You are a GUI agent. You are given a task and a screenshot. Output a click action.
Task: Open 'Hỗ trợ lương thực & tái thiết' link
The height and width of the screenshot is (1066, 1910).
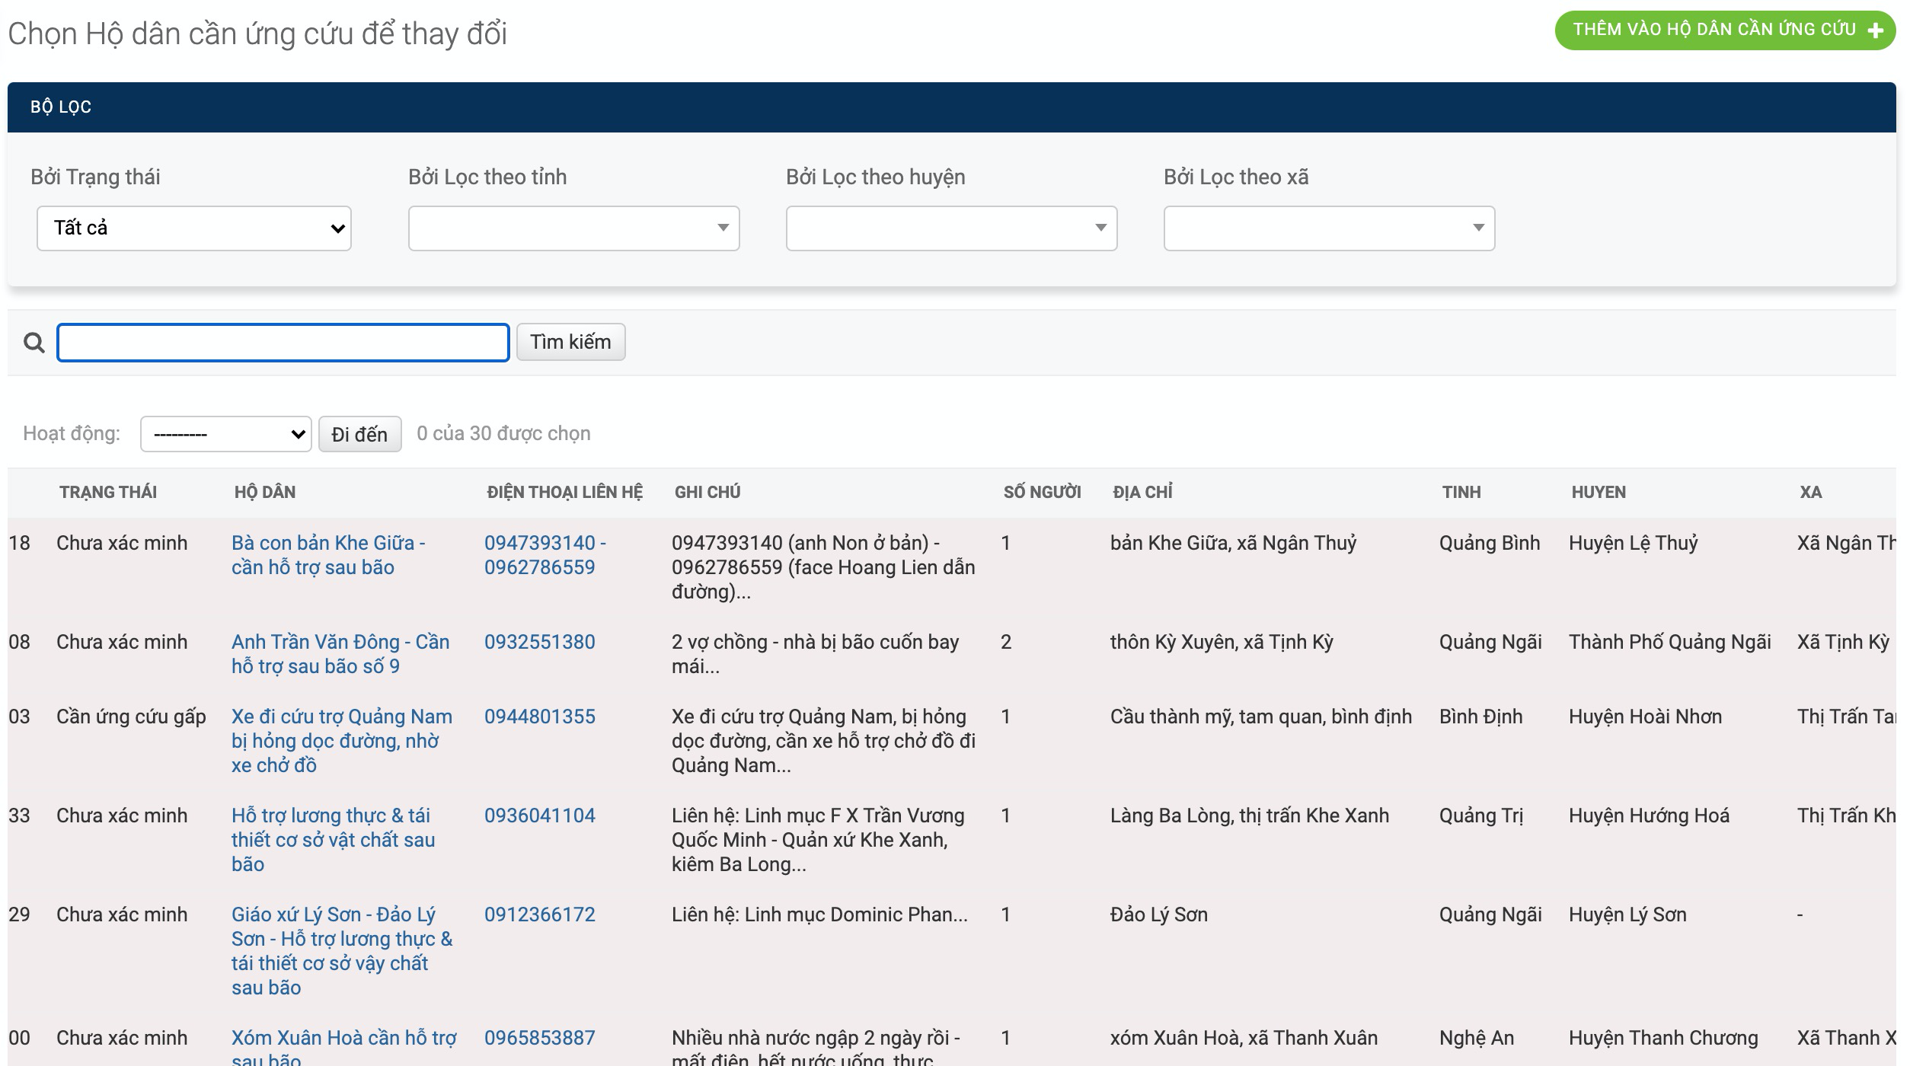tap(333, 840)
